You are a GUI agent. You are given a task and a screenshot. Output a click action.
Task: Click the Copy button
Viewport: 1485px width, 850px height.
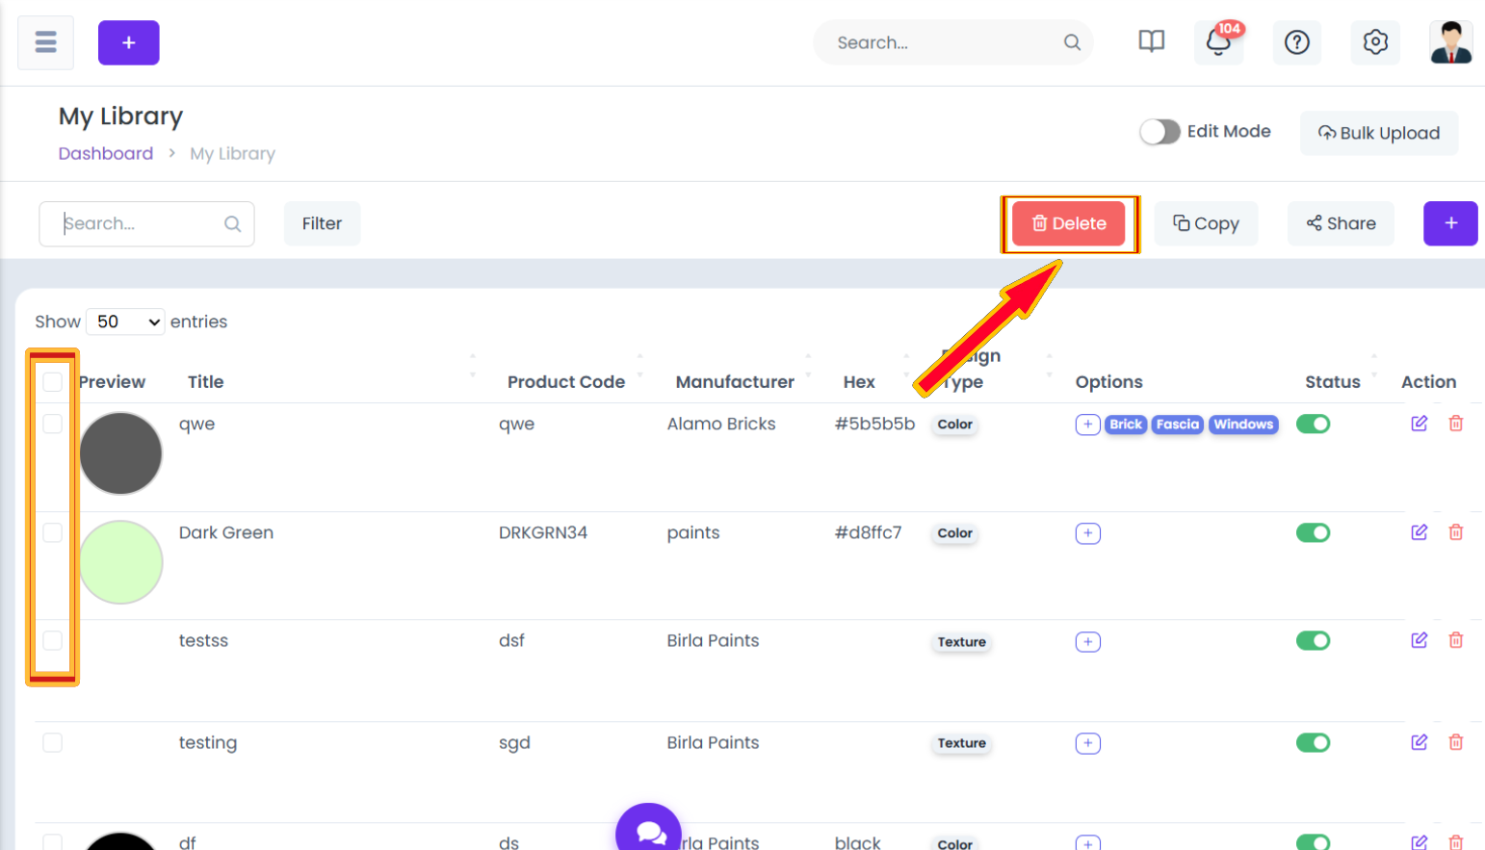click(1206, 223)
